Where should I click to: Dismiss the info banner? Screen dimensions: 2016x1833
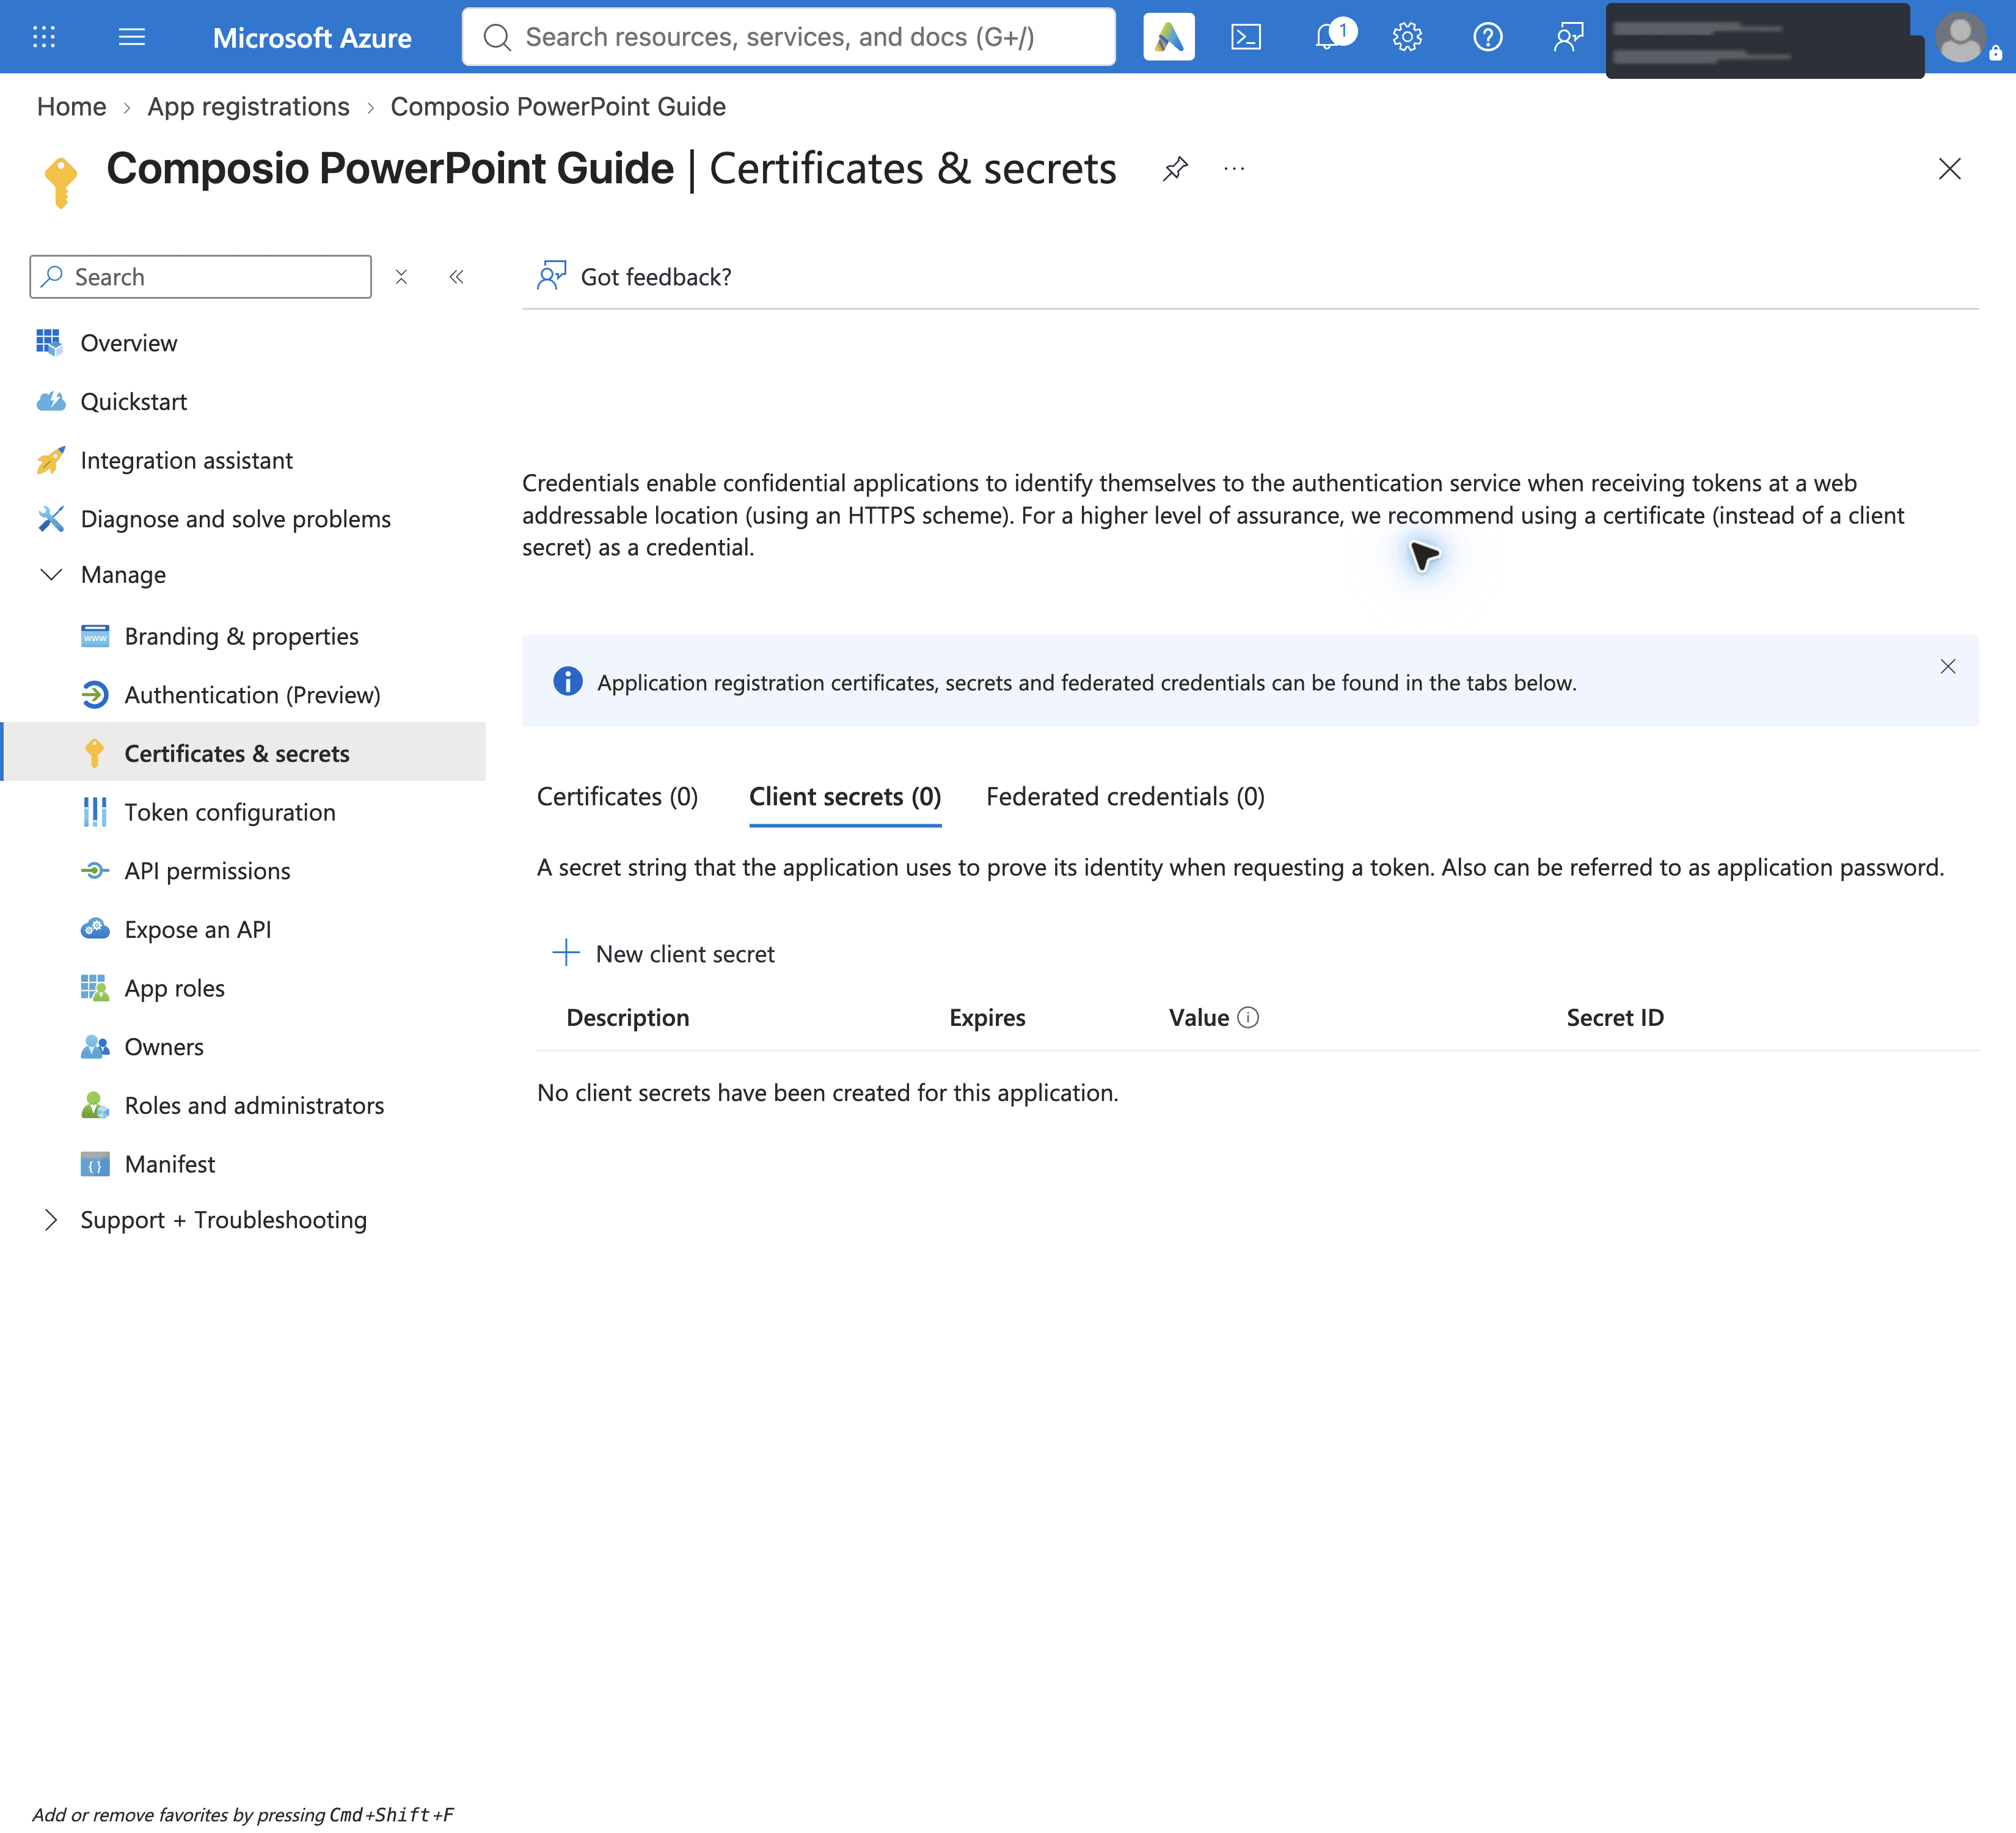point(1948,666)
